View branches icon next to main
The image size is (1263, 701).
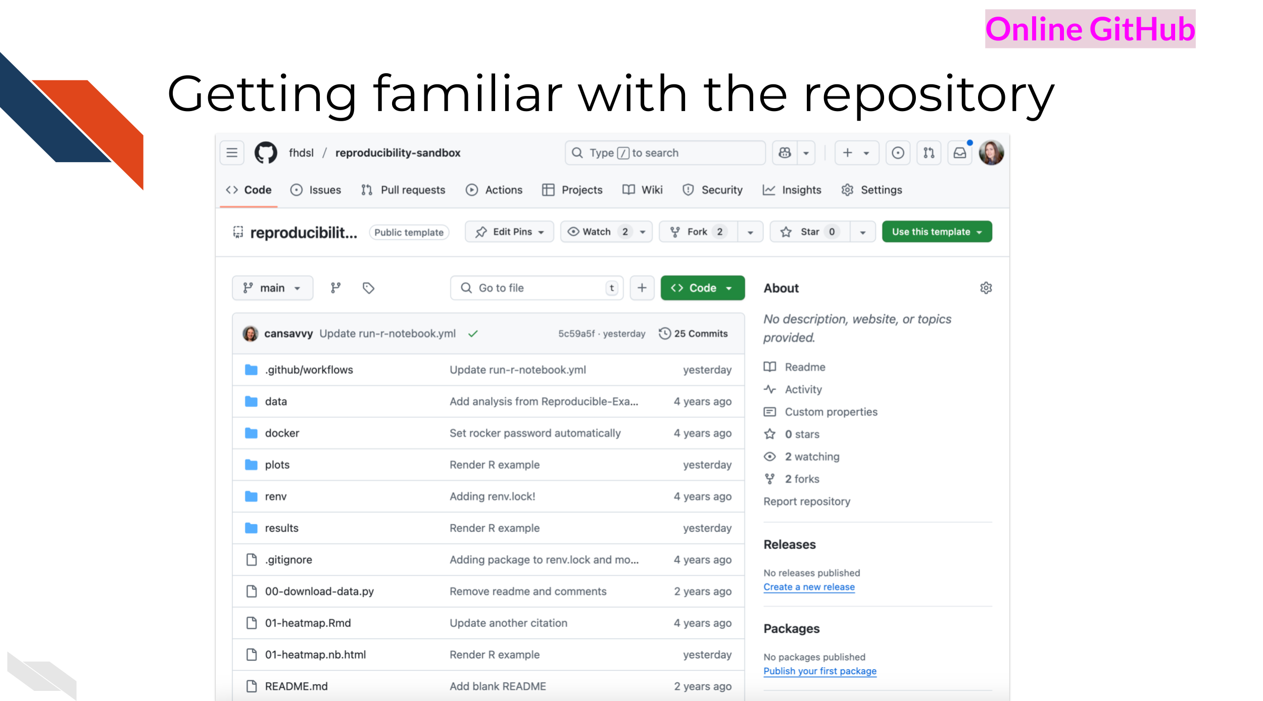(x=335, y=288)
